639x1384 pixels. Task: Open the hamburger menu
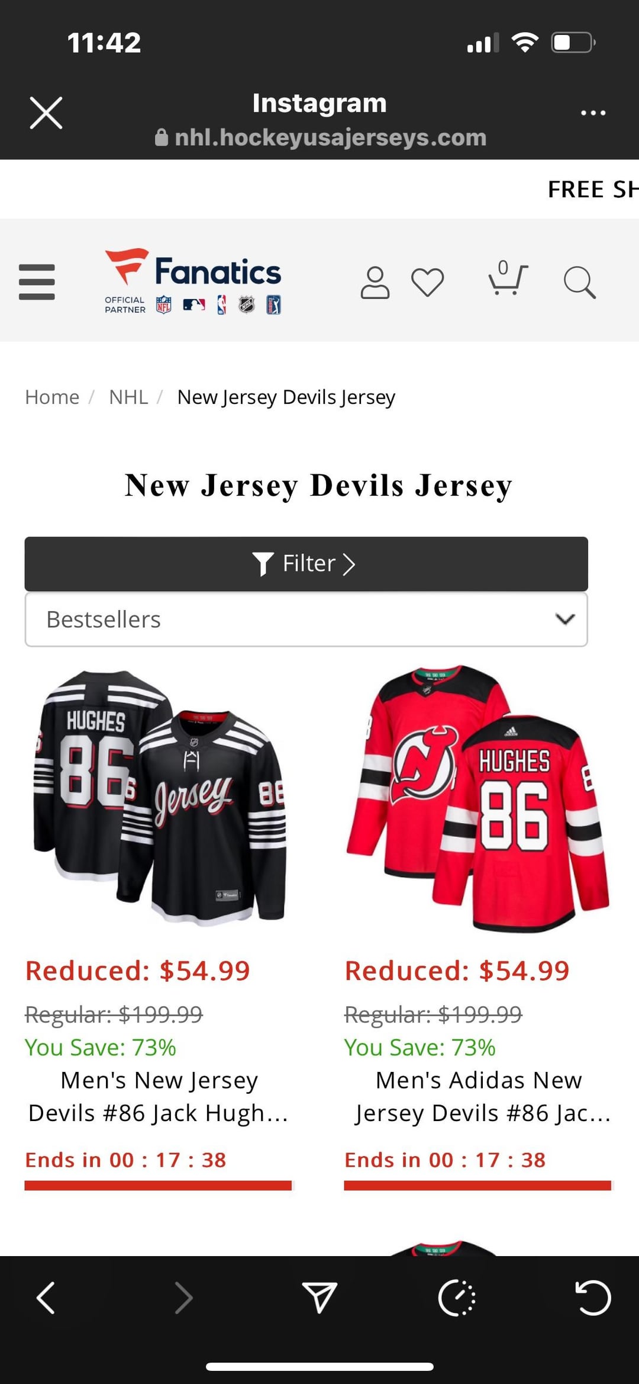tap(37, 282)
